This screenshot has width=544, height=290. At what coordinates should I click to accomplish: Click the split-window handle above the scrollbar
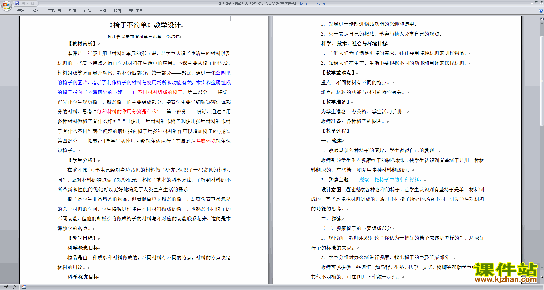click(x=542, y=16)
